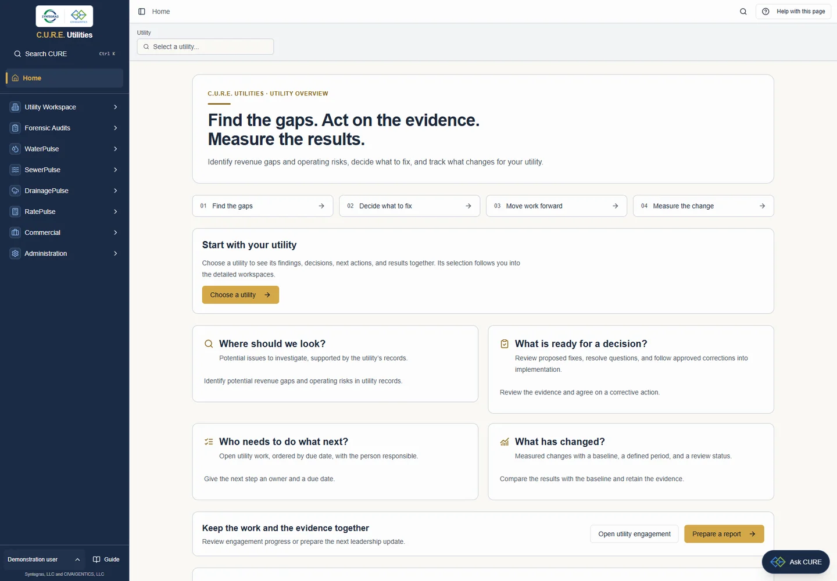Viewport: 837px width, 581px height.
Task: Open the Utility Workspace sidebar icon
Action: pos(15,107)
